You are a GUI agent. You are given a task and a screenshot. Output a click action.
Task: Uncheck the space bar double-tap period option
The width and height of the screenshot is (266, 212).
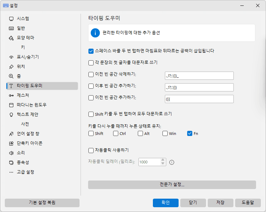(91, 51)
